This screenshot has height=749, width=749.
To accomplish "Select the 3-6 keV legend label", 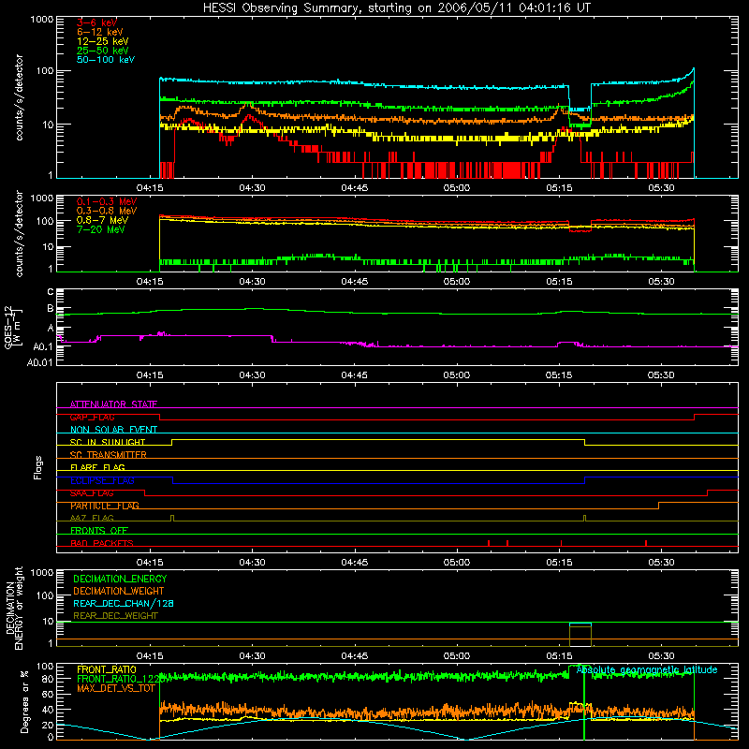I will [x=96, y=22].
